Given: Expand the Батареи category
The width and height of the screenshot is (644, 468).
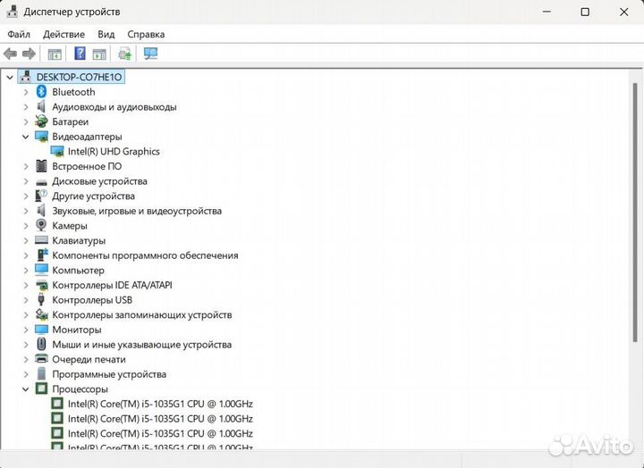Looking at the screenshot, I should tap(26, 121).
